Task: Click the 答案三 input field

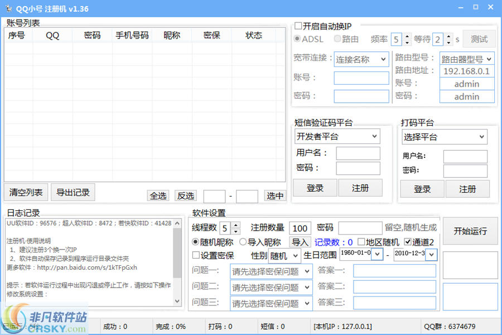Action: click(394, 303)
